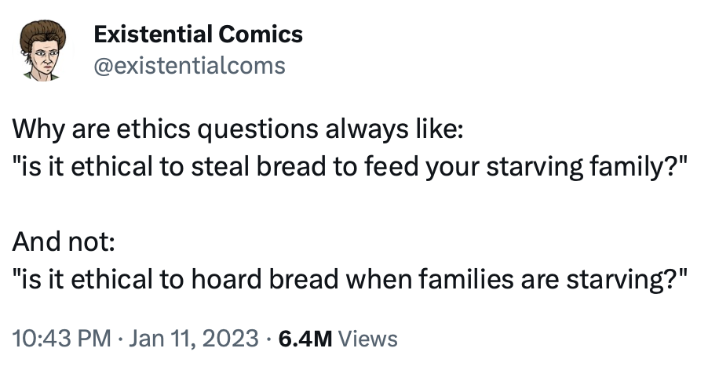Screen dimensions: 708x370
Task: Click the "And not:" line
Action: click(64, 242)
